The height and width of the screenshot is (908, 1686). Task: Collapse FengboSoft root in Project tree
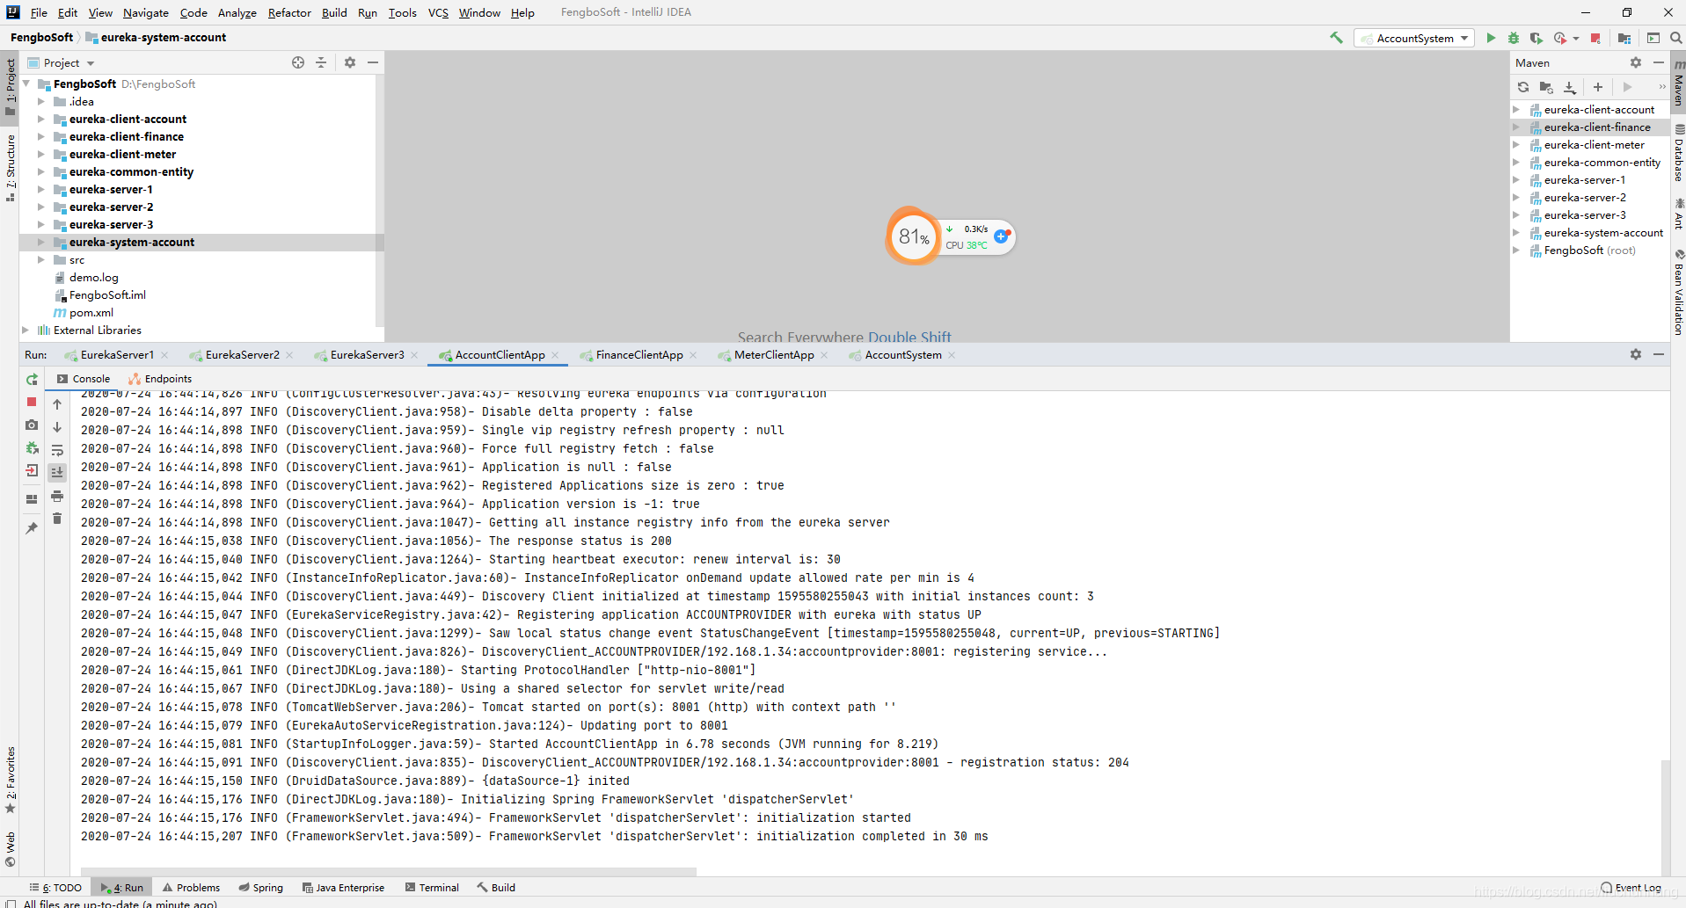[x=26, y=84]
